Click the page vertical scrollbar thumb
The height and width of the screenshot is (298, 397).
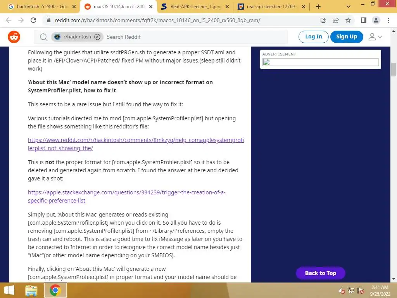[x=394, y=70]
